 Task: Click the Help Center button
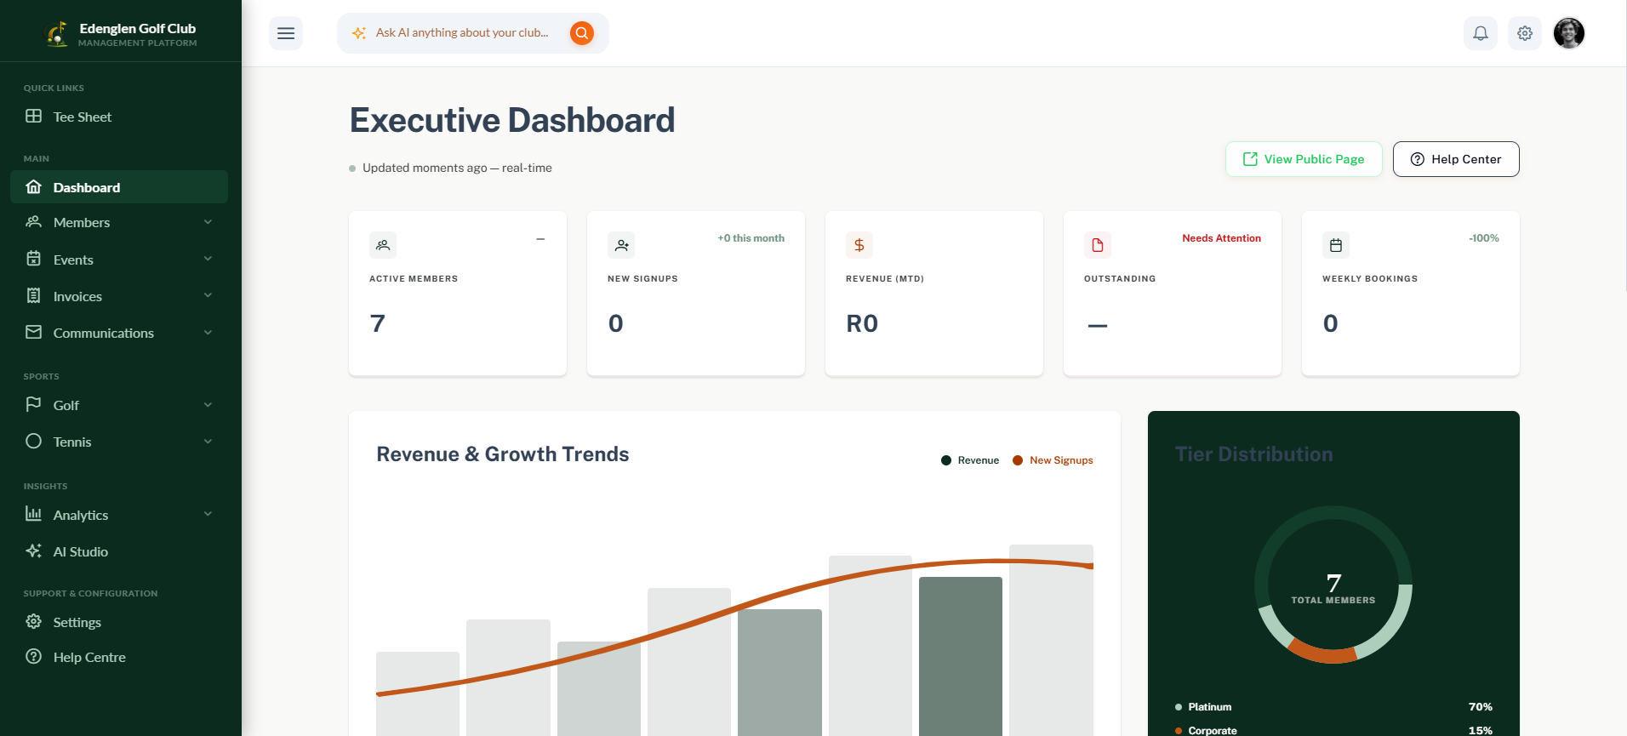tap(1456, 159)
